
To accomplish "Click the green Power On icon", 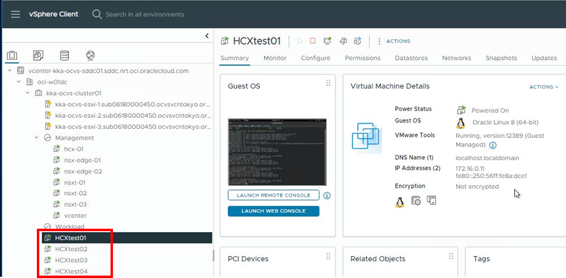I will coord(300,41).
